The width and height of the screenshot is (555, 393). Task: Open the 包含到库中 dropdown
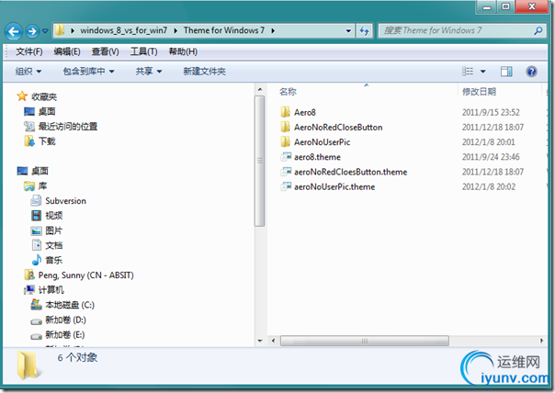(x=88, y=72)
